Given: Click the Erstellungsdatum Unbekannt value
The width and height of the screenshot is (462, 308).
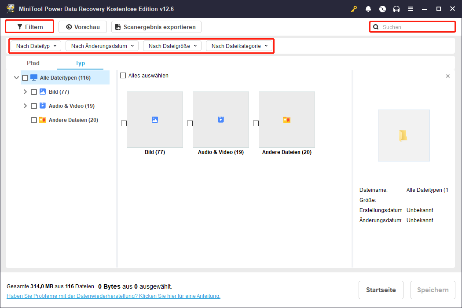Looking at the screenshot, I should (420, 210).
